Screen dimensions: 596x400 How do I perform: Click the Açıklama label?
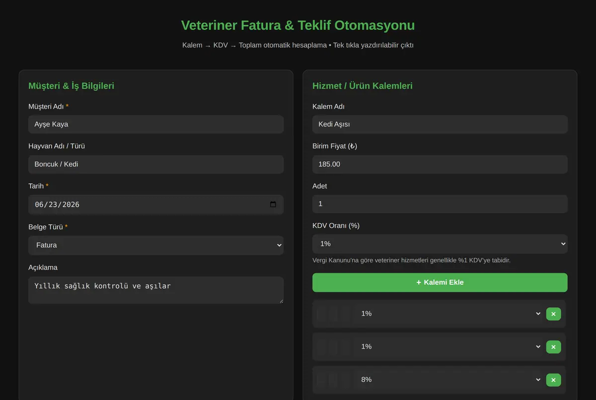(43, 267)
